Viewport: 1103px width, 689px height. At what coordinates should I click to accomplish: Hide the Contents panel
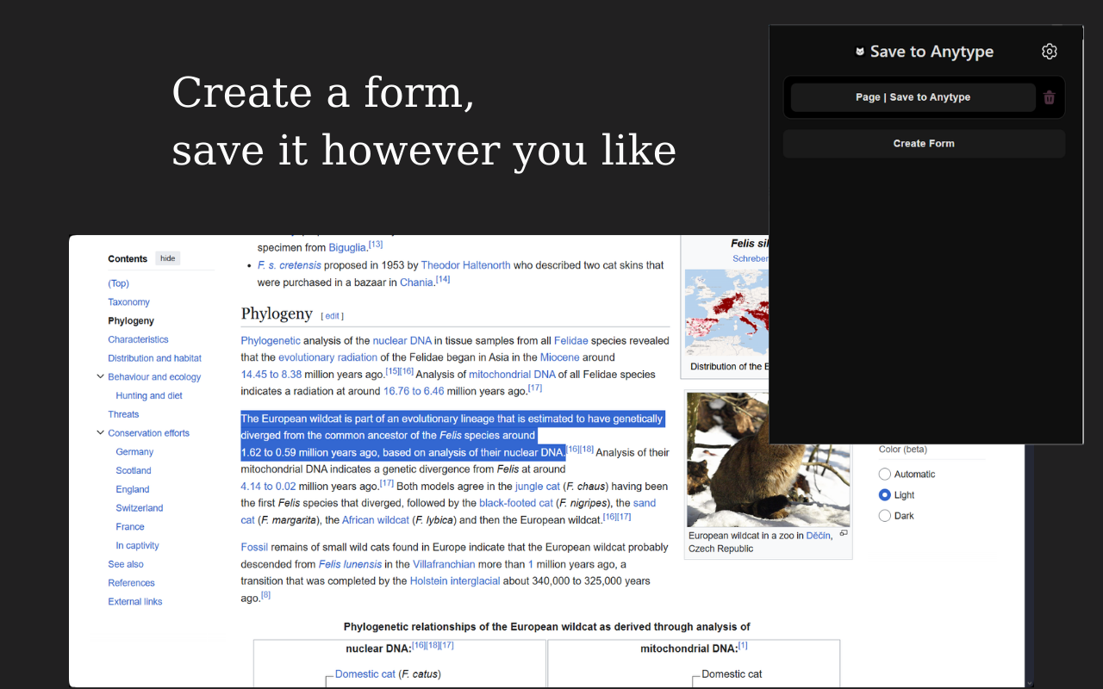coord(167,258)
